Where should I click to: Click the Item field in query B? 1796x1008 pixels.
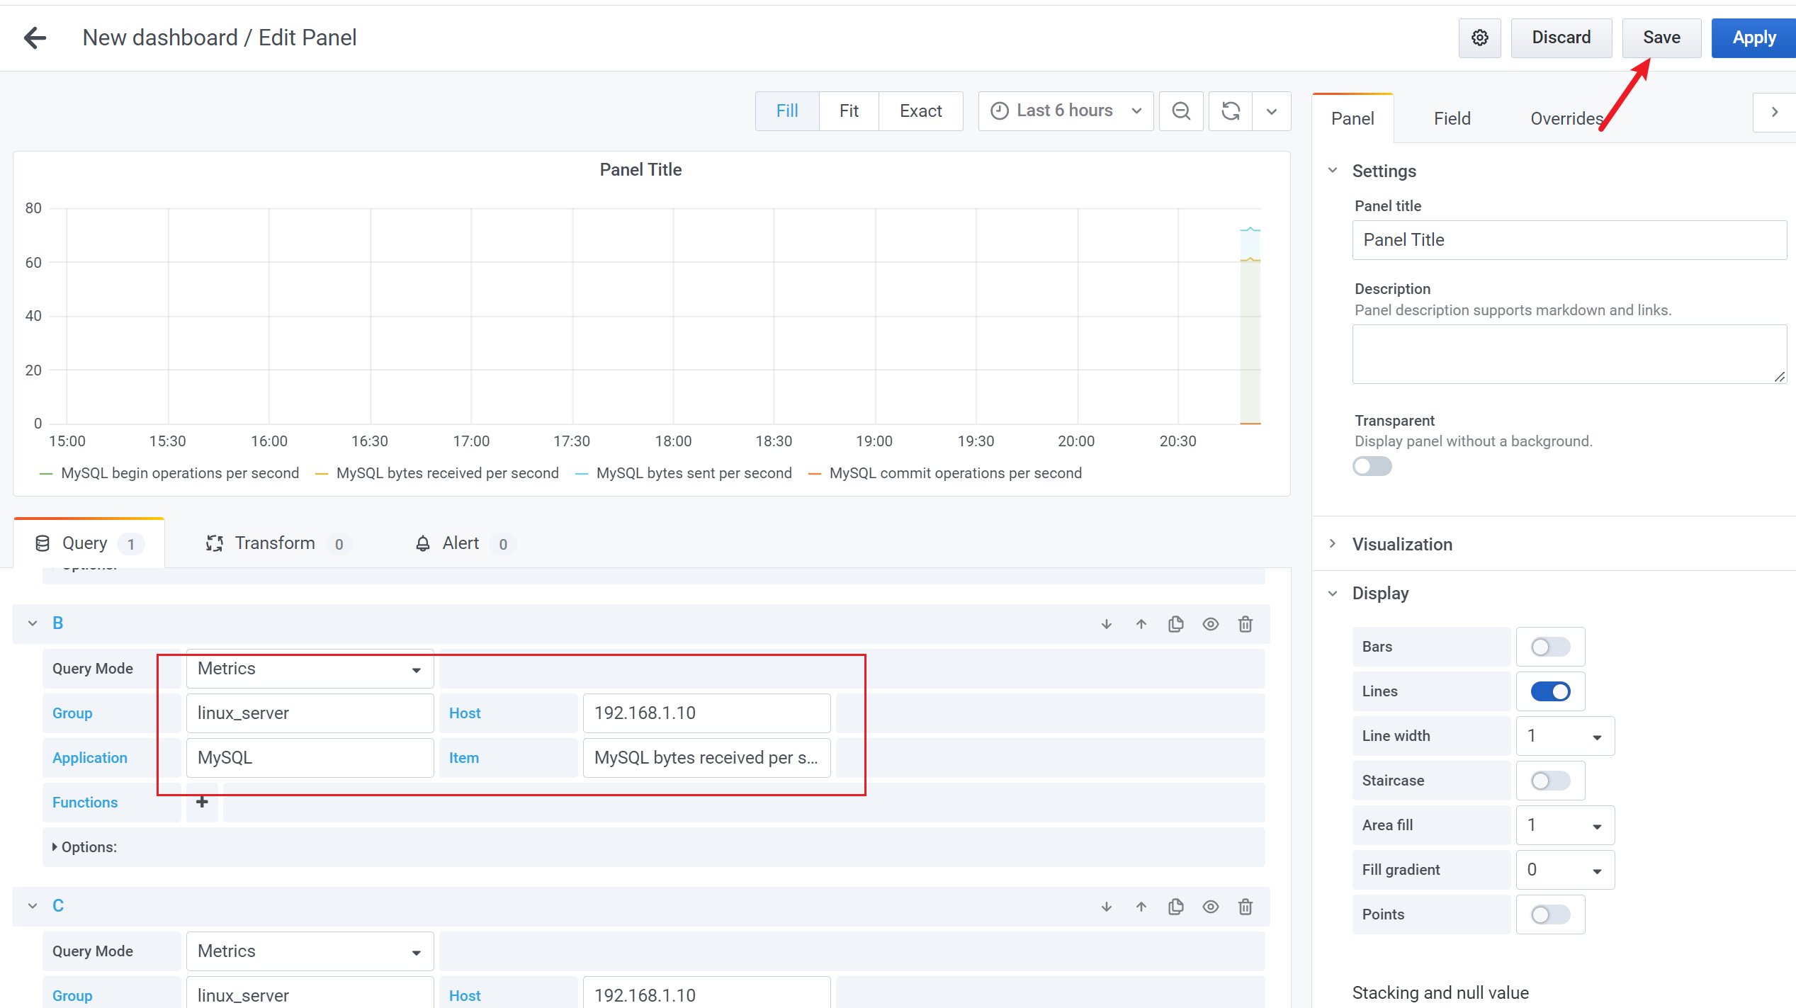tap(706, 758)
